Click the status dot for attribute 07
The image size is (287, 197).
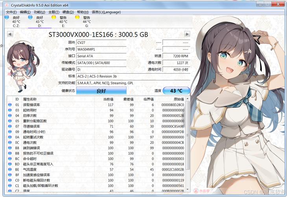pyautogui.click(x=10, y=126)
